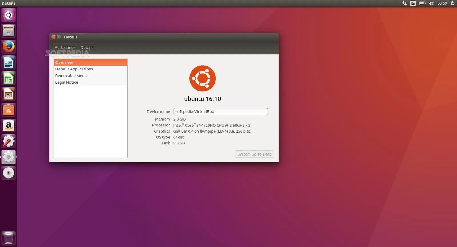
Task: Click the System Up-To-Date button
Action: [x=254, y=154]
